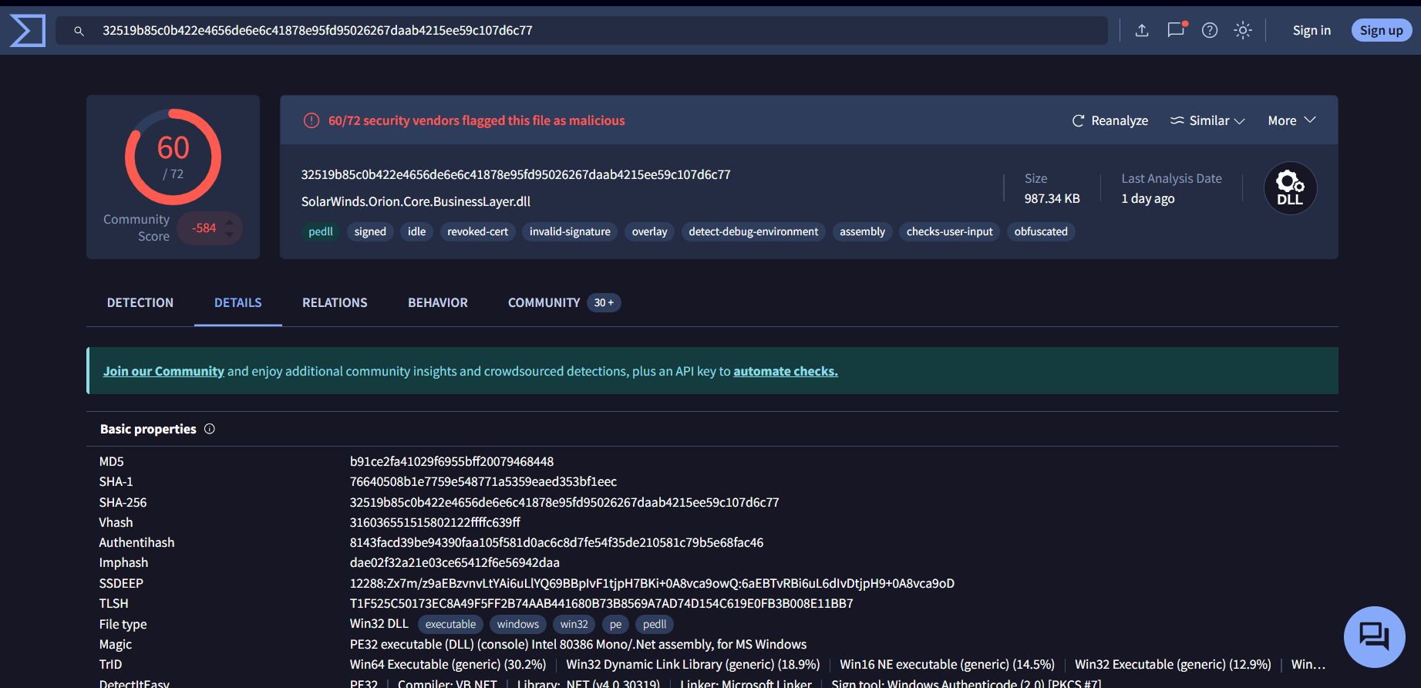
Task: Click the Basic properties info icon
Action: click(210, 429)
